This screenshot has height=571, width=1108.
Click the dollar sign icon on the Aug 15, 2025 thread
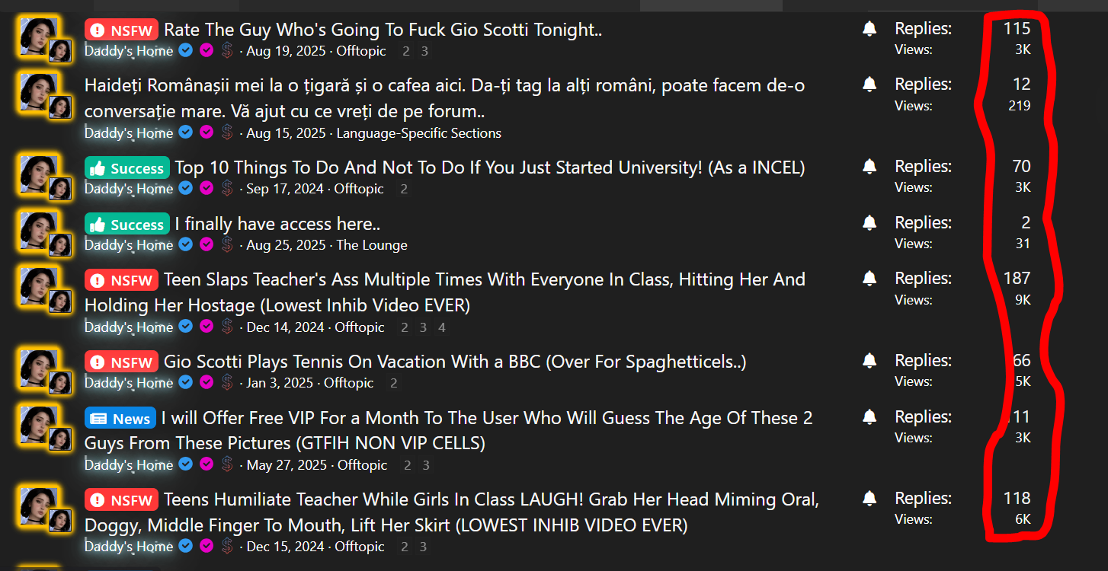coord(227,132)
